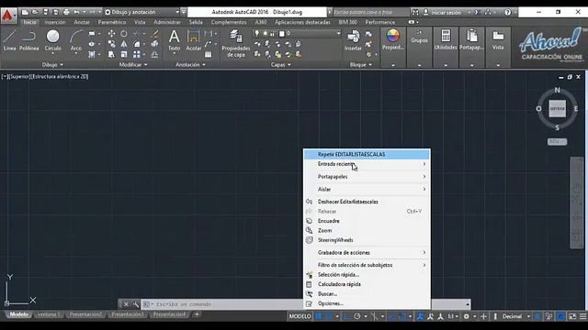Viewport: 588px width, 330px height.
Task: Choose Repetir EDITARLISTAESCALAS from context menu
Action: [367, 154]
